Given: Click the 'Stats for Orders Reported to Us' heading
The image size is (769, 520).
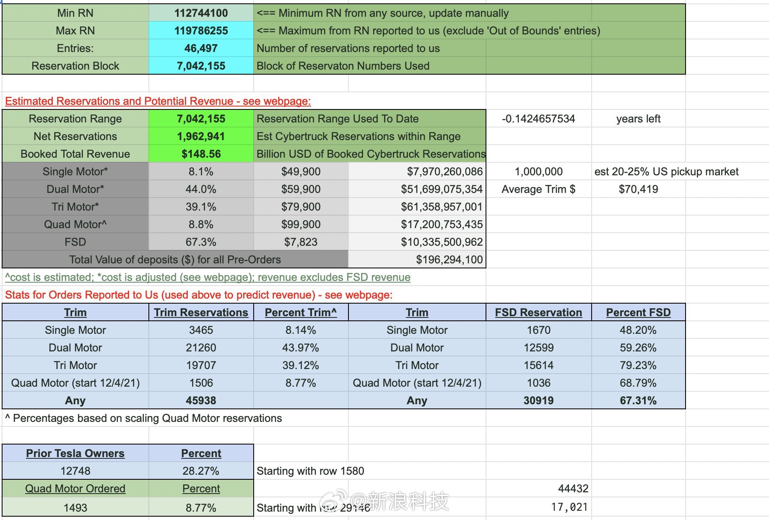Looking at the screenshot, I should (199, 295).
